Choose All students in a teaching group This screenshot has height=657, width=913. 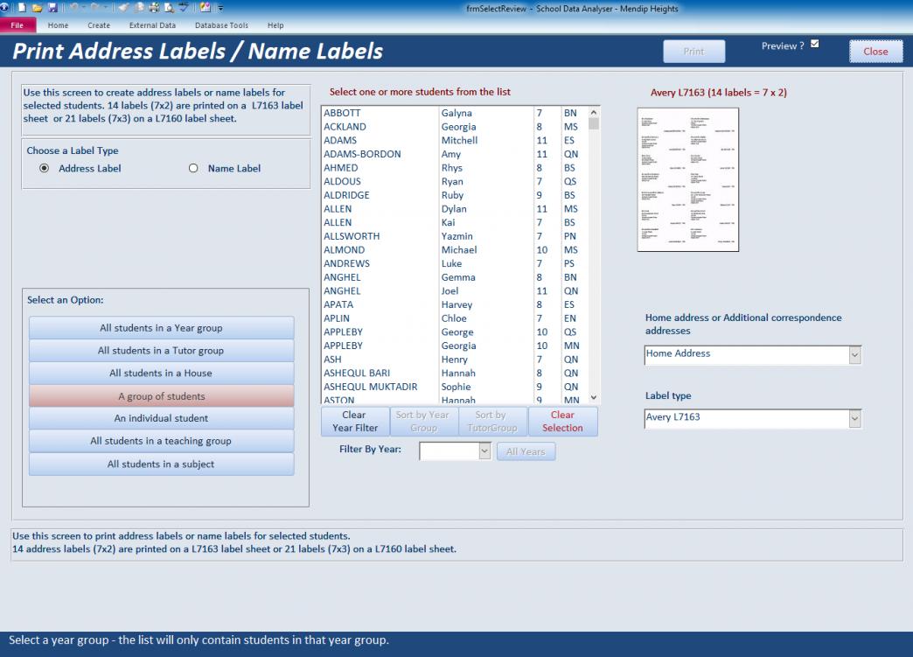tap(161, 441)
